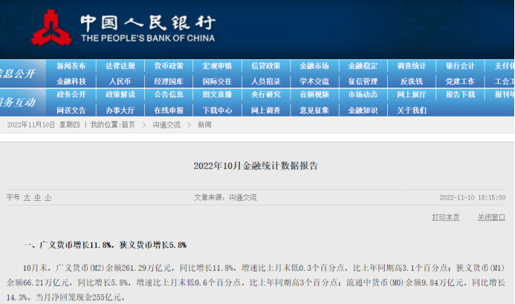Open 政策解读 in the navigation bar
The width and height of the screenshot is (515, 304).
(x=120, y=95)
